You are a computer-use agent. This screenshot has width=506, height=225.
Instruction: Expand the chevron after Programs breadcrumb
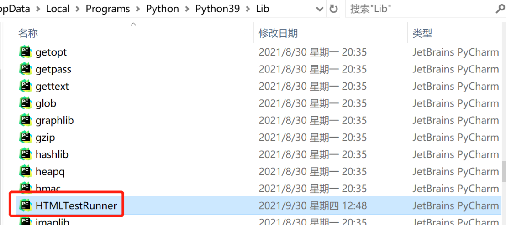(x=138, y=9)
